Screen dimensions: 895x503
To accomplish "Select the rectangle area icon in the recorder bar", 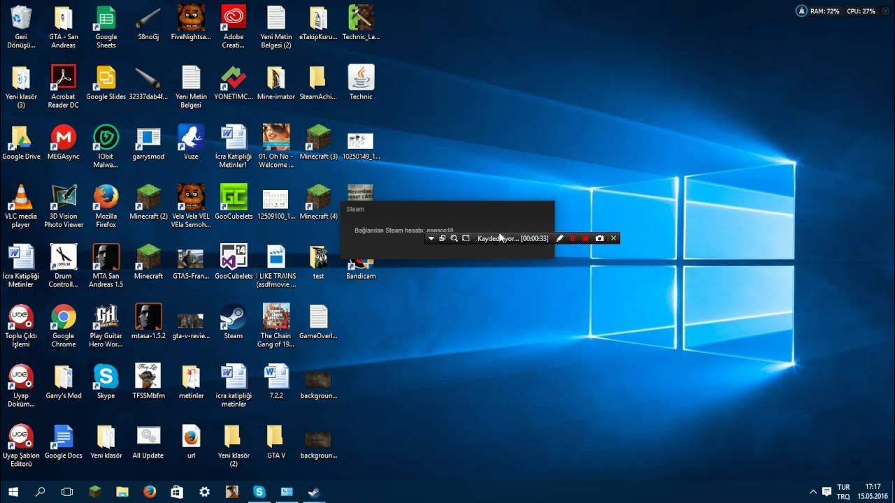I will coord(466,238).
